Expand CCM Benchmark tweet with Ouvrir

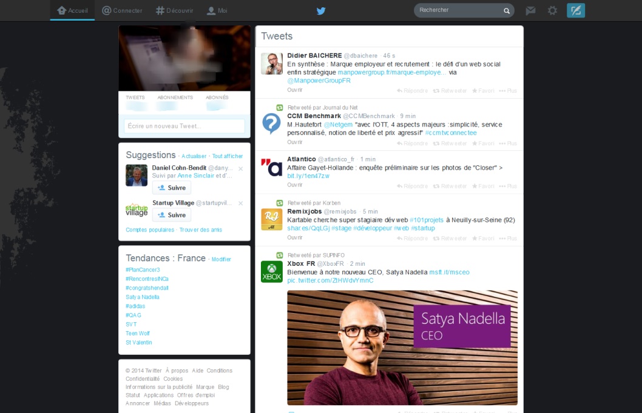click(x=295, y=142)
